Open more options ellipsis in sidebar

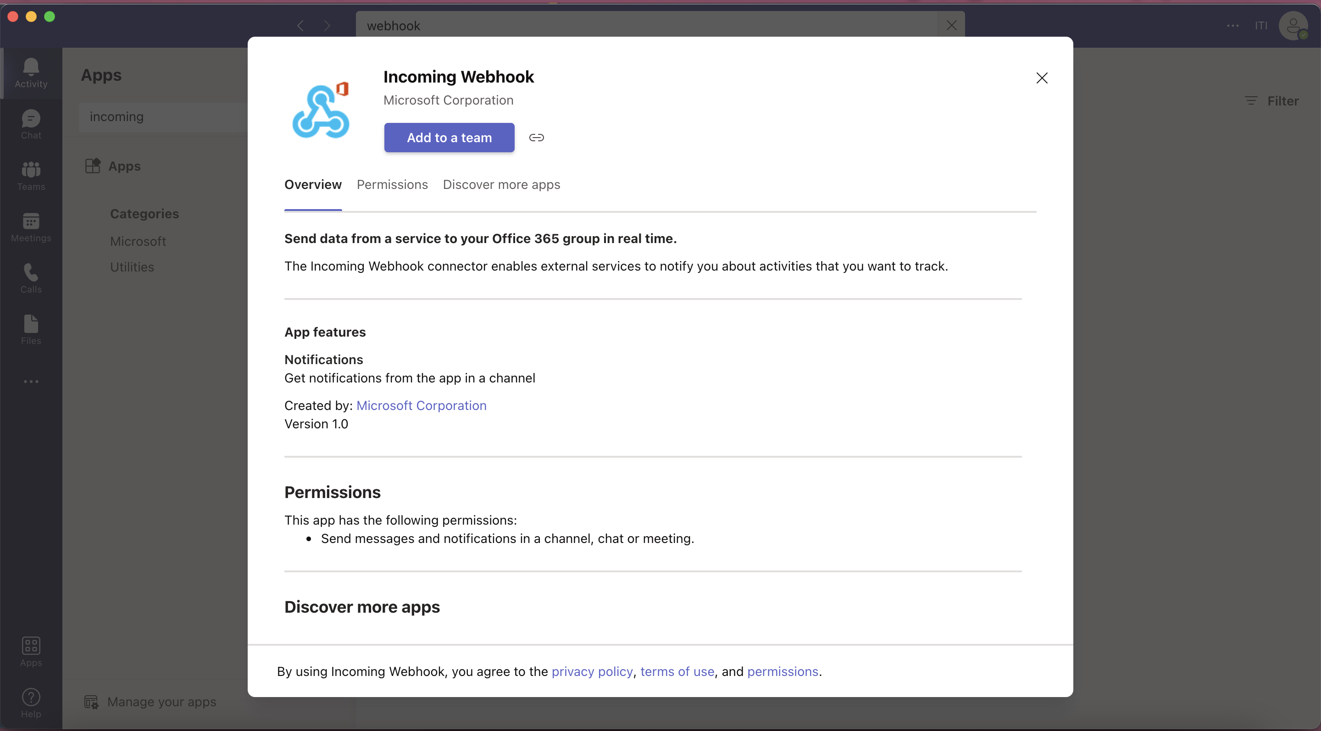pos(31,382)
